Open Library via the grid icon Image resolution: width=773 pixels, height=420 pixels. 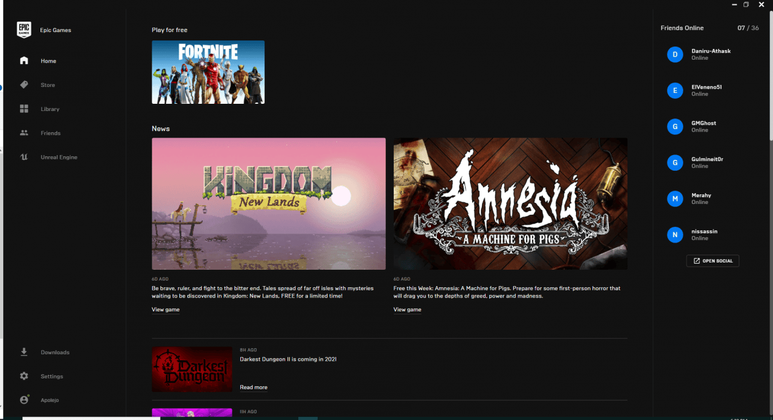coord(24,109)
